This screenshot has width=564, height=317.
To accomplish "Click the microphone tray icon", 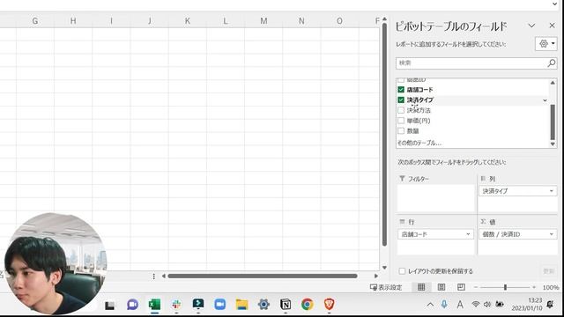I will (444, 305).
